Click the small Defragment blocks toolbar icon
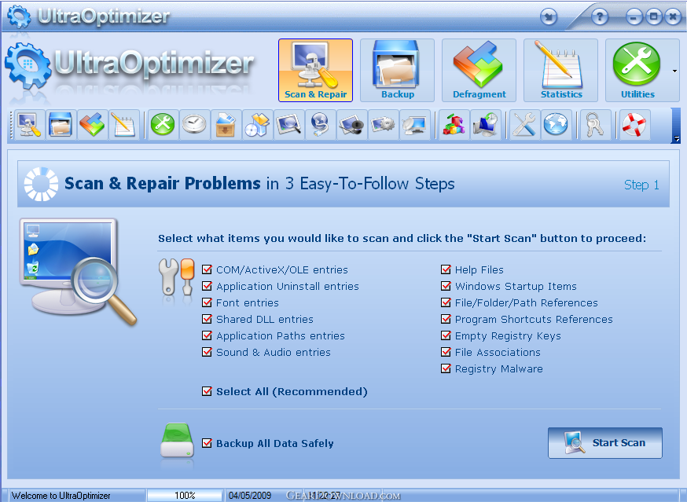 point(92,125)
